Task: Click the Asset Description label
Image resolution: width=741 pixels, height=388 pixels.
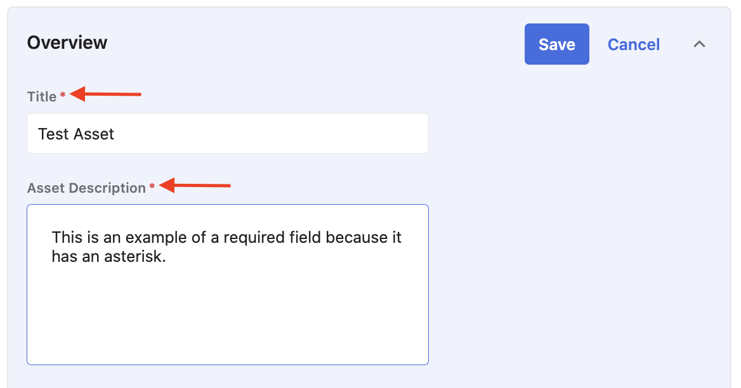Action: click(x=88, y=188)
